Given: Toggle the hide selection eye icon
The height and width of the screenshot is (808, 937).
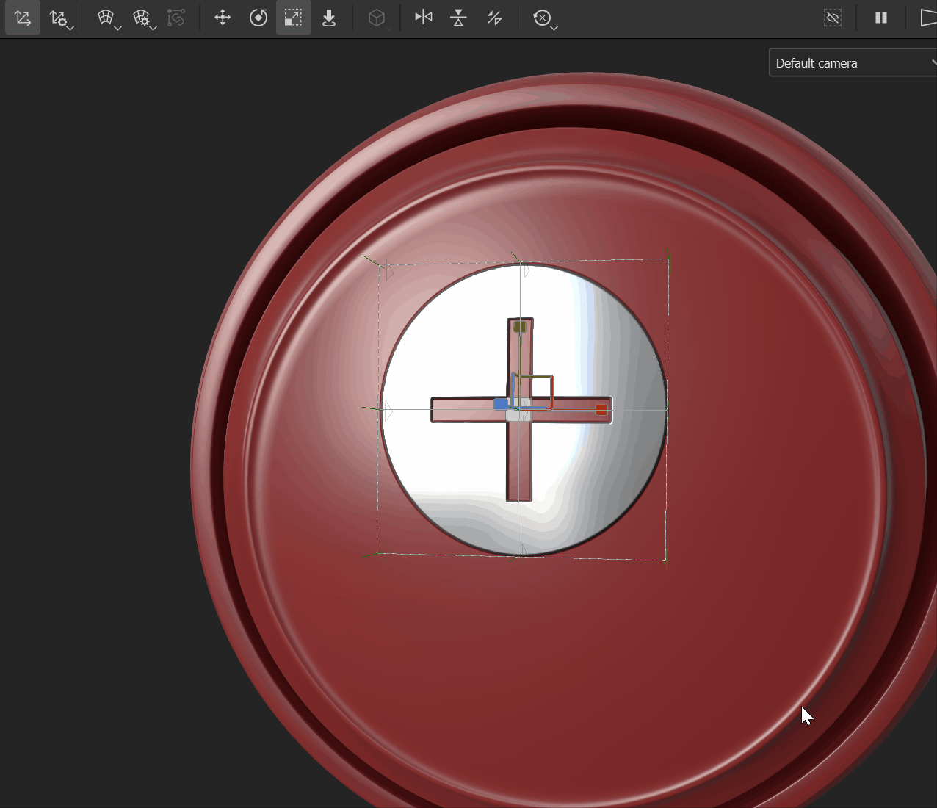Looking at the screenshot, I should pos(833,18).
